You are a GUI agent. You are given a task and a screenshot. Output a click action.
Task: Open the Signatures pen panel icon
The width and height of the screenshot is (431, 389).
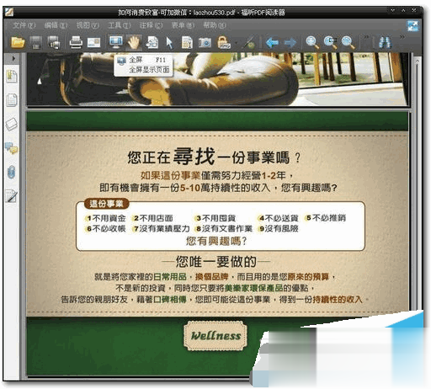click(12, 195)
